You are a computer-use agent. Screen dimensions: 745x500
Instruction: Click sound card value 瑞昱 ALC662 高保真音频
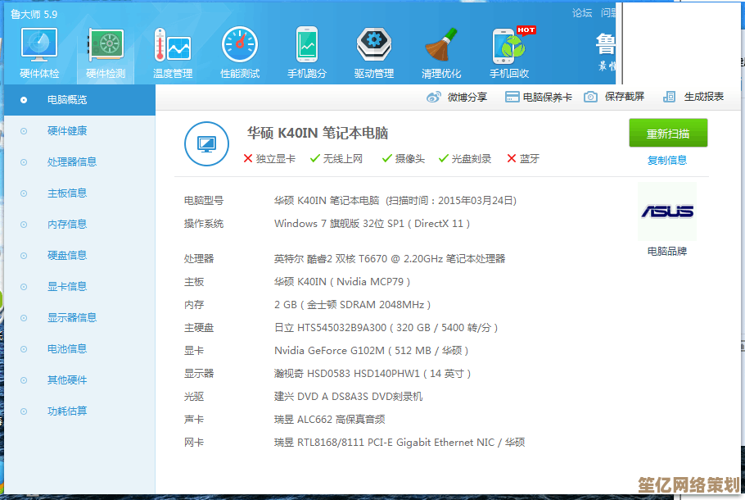click(330, 420)
